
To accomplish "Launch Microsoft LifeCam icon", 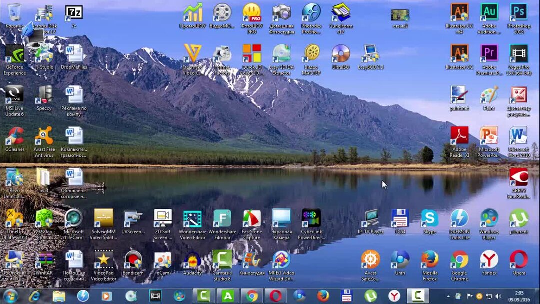I will (73, 224).
